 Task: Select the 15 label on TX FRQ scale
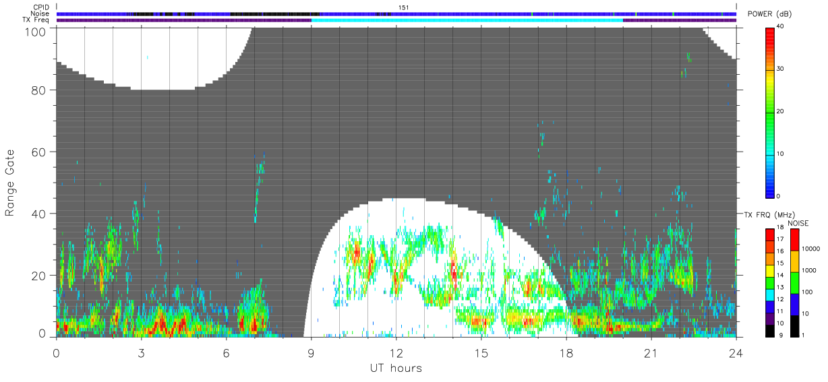(x=779, y=264)
